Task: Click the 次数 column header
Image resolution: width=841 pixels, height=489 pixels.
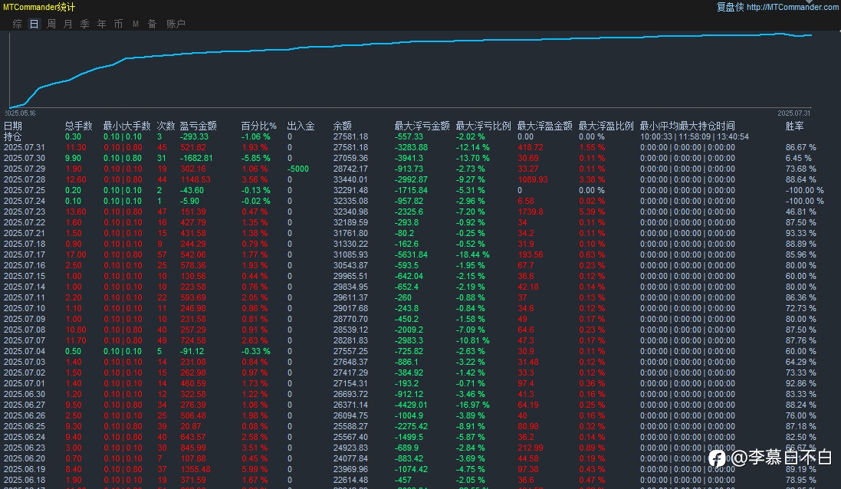Action: click(x=166, y=126)
